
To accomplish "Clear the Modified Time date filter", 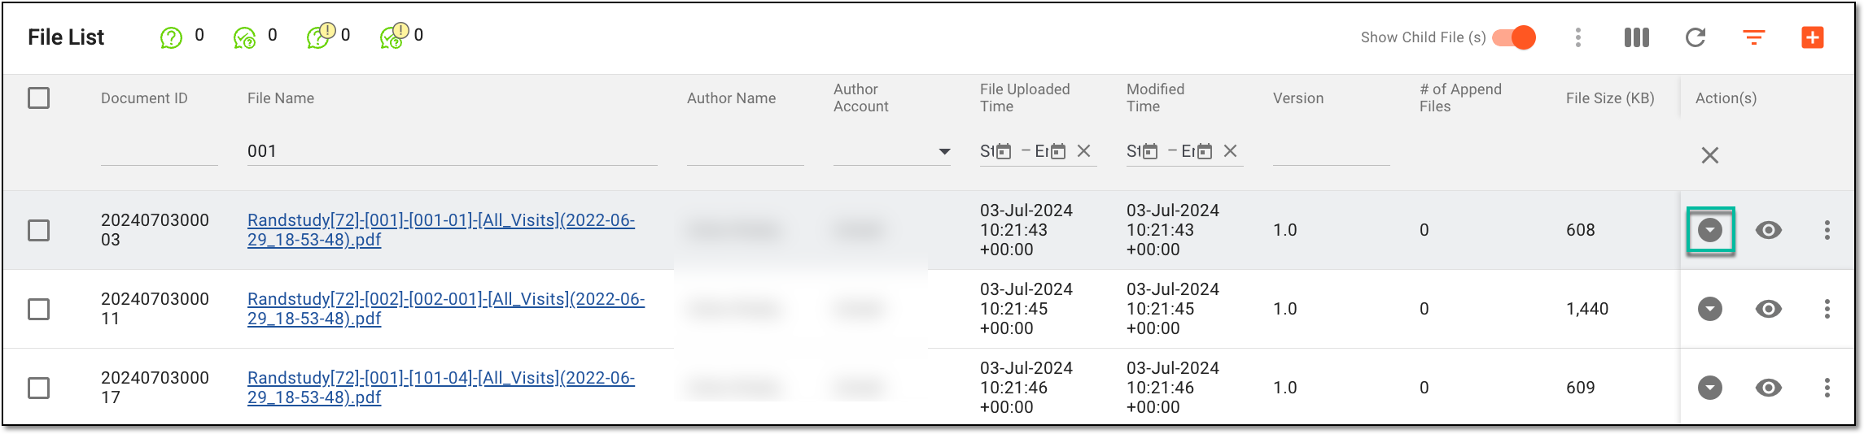I will point(1231,150).
